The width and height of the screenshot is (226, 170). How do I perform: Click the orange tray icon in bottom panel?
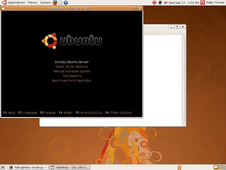coord(179,167)
